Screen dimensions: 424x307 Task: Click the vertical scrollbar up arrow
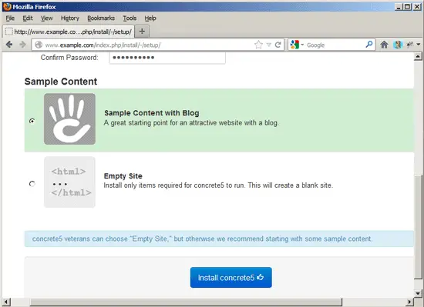point(418,56)
